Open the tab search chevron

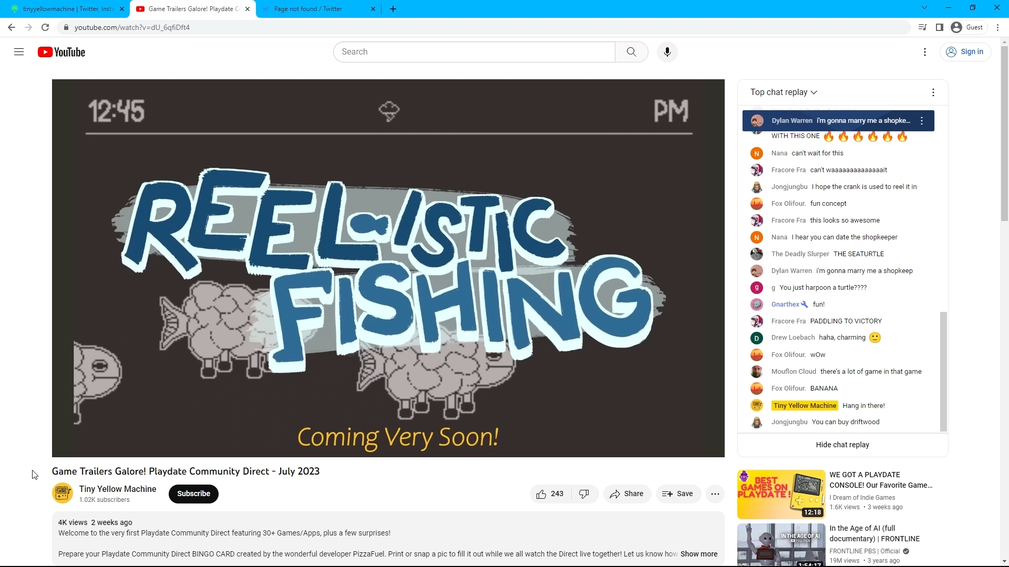click(x=924, y=7)
